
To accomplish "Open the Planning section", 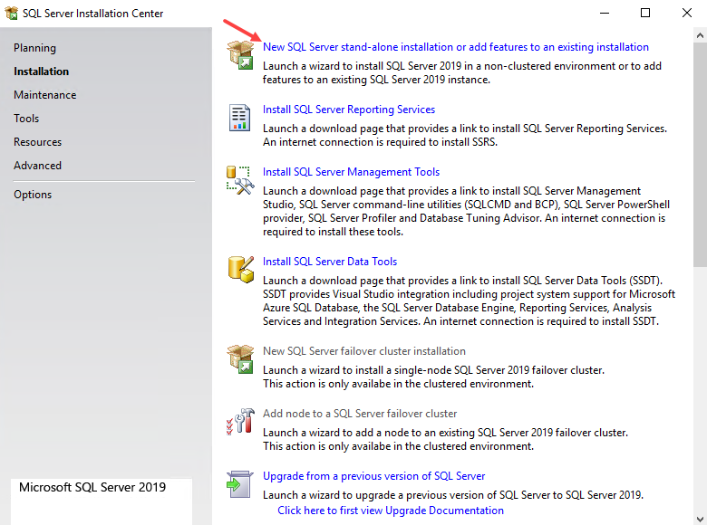I will pyautogui.click(x=34, y=48).
